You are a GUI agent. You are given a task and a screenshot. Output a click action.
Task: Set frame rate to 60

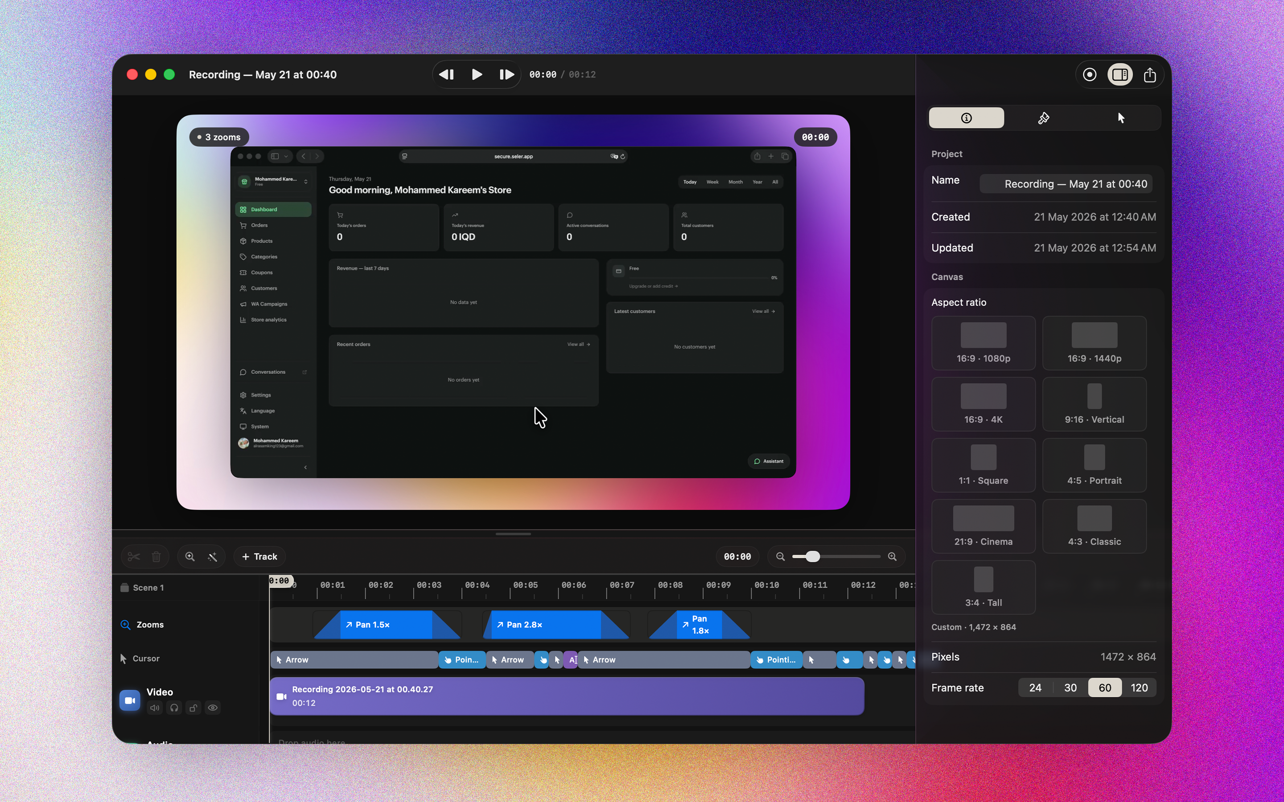(1105, 687)
